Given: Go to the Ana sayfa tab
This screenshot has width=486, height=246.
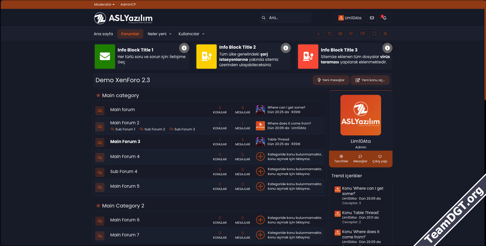Looking at the screenshot, I should (x=103, y=34).
